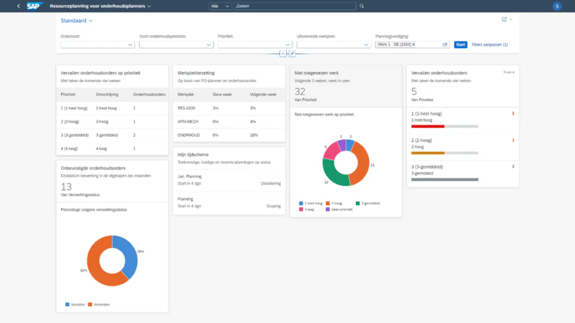Click the Geen prioriteit legend entry
575x323 pixels.
[339, 210]
